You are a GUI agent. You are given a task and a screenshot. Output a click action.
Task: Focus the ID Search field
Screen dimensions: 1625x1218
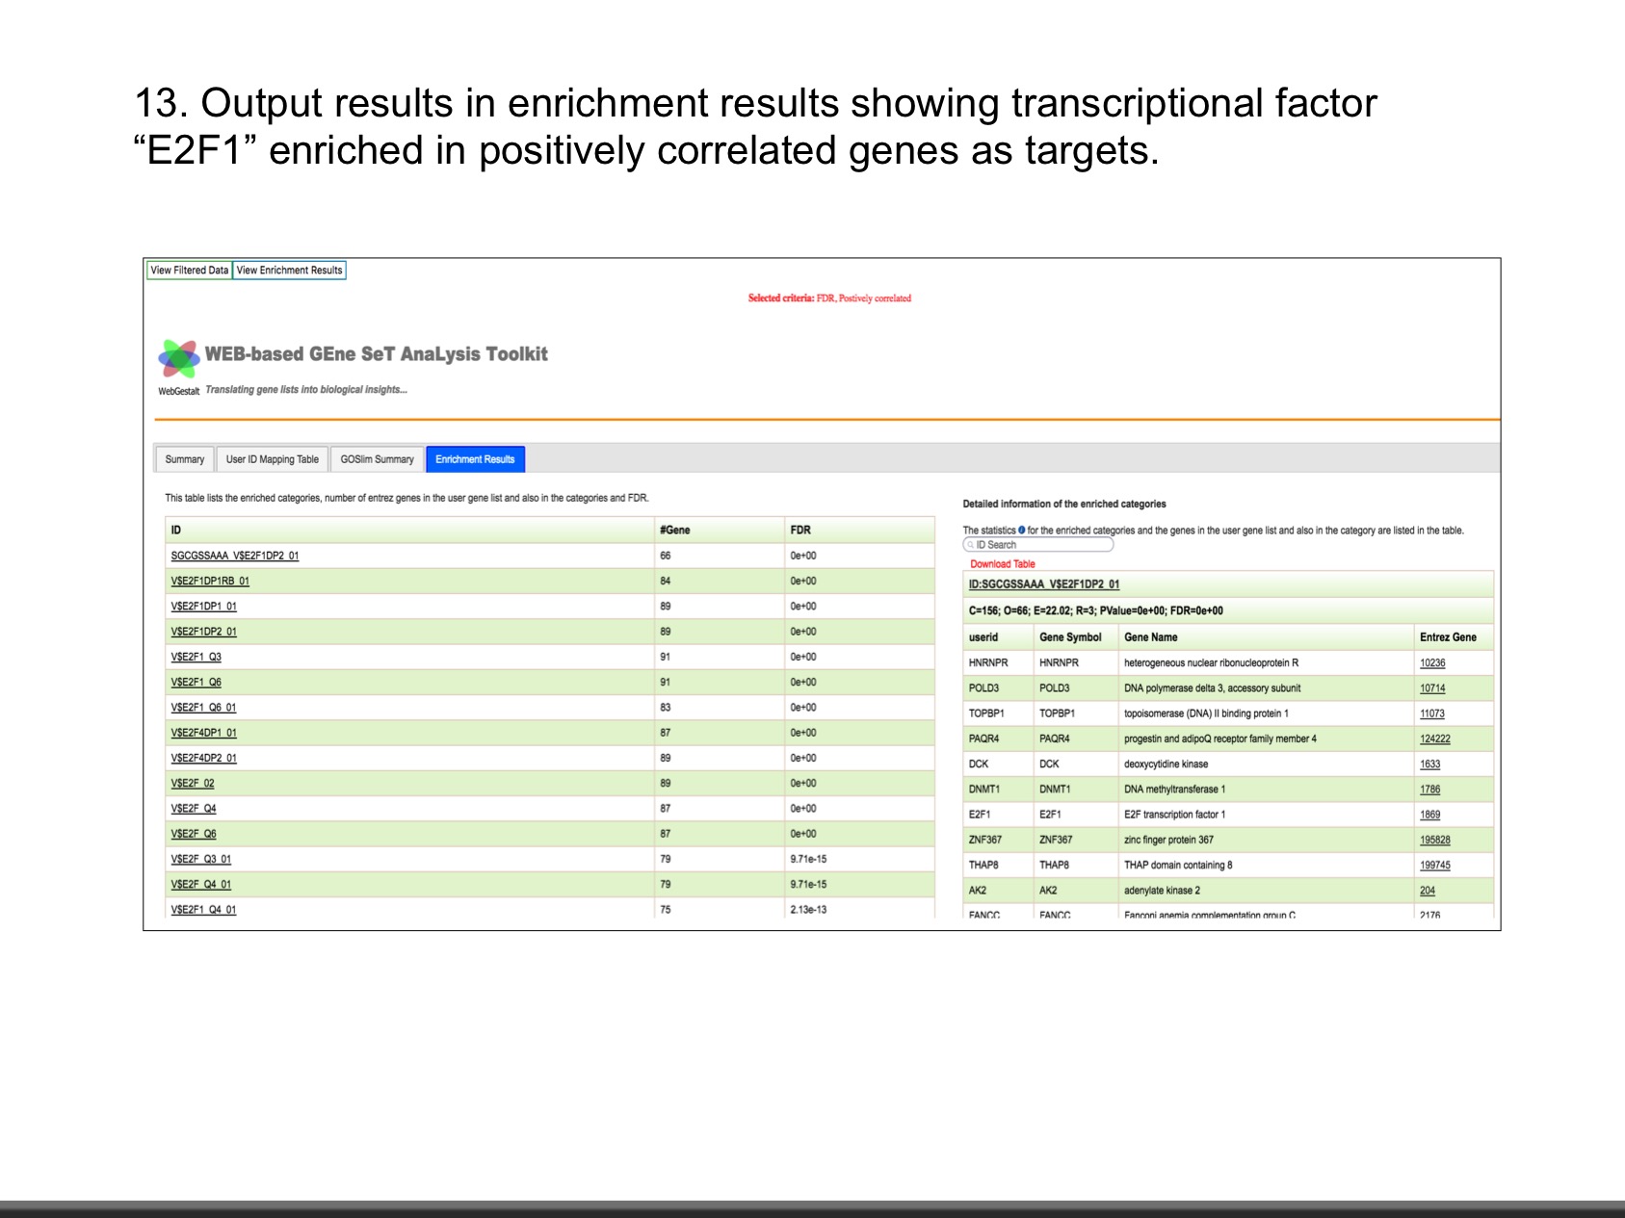1040,545
